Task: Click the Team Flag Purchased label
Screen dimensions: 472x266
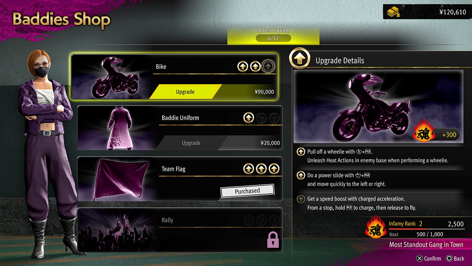Action: point(247,191)
